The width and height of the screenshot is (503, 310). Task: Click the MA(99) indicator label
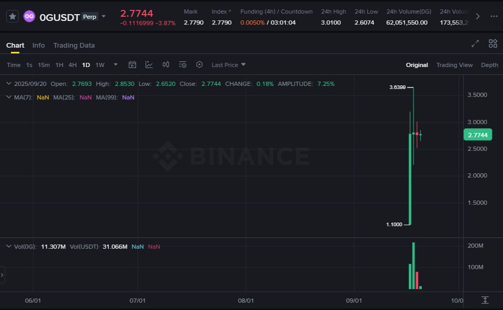107,97
